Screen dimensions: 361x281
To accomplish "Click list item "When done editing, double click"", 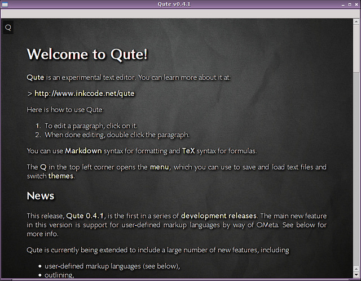I will click(117, 135).
